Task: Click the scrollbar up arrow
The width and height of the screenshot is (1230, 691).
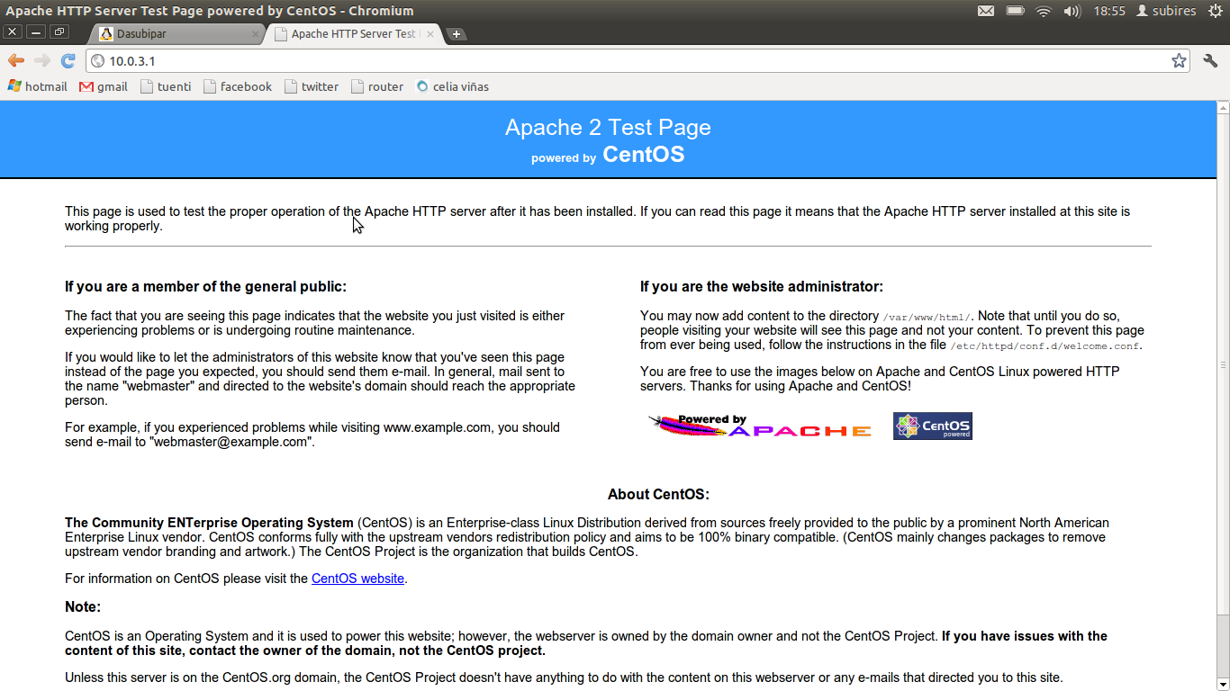Action: click(1223, 107)
